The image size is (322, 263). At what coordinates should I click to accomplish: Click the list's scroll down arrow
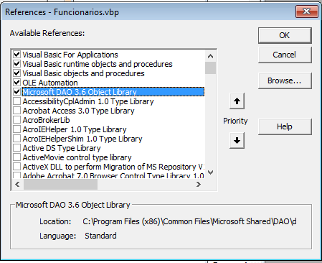click(x=210, y=172)
